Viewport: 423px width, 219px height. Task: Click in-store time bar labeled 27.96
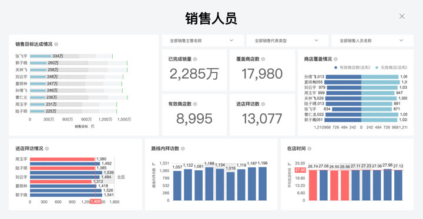(388, 185)
